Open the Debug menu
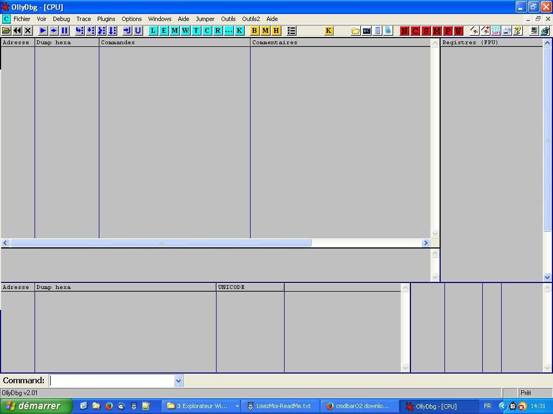This screenshot has width=553, height=414. [x=62, y=19]
